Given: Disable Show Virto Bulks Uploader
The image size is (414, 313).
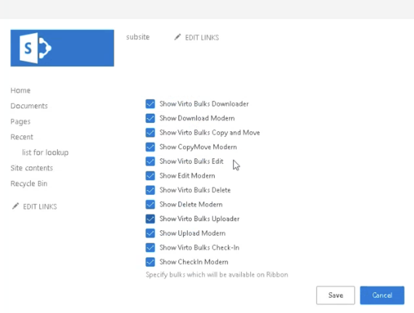Looking at the screenshot, I should pos(150,218).
